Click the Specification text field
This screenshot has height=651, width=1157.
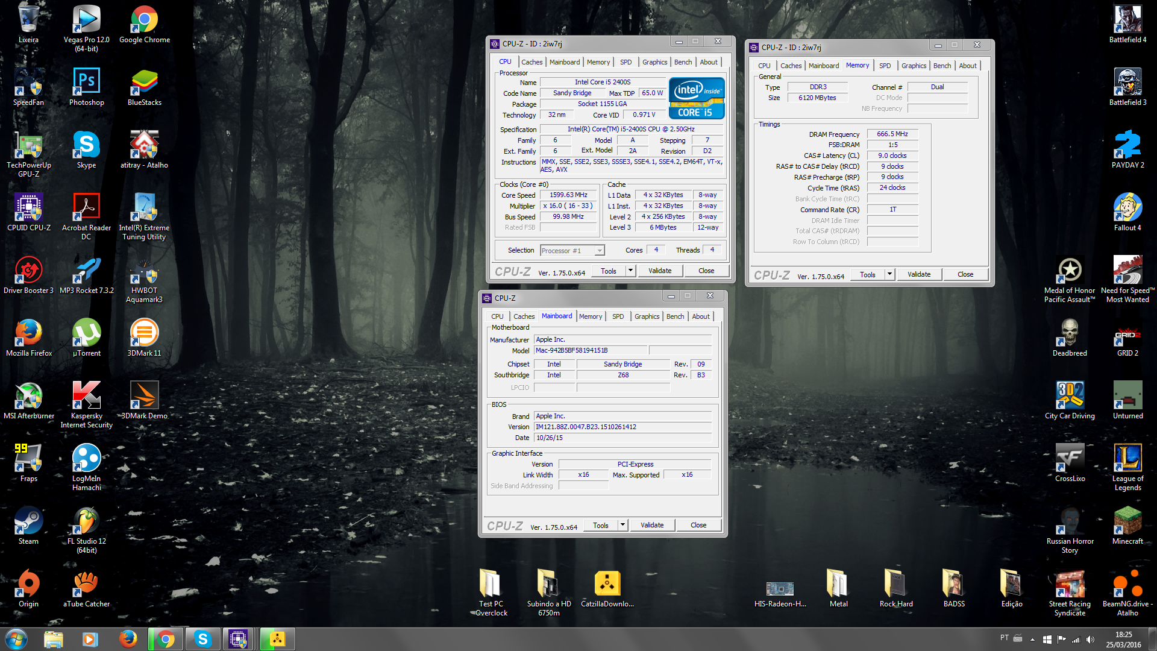(631, 129)
